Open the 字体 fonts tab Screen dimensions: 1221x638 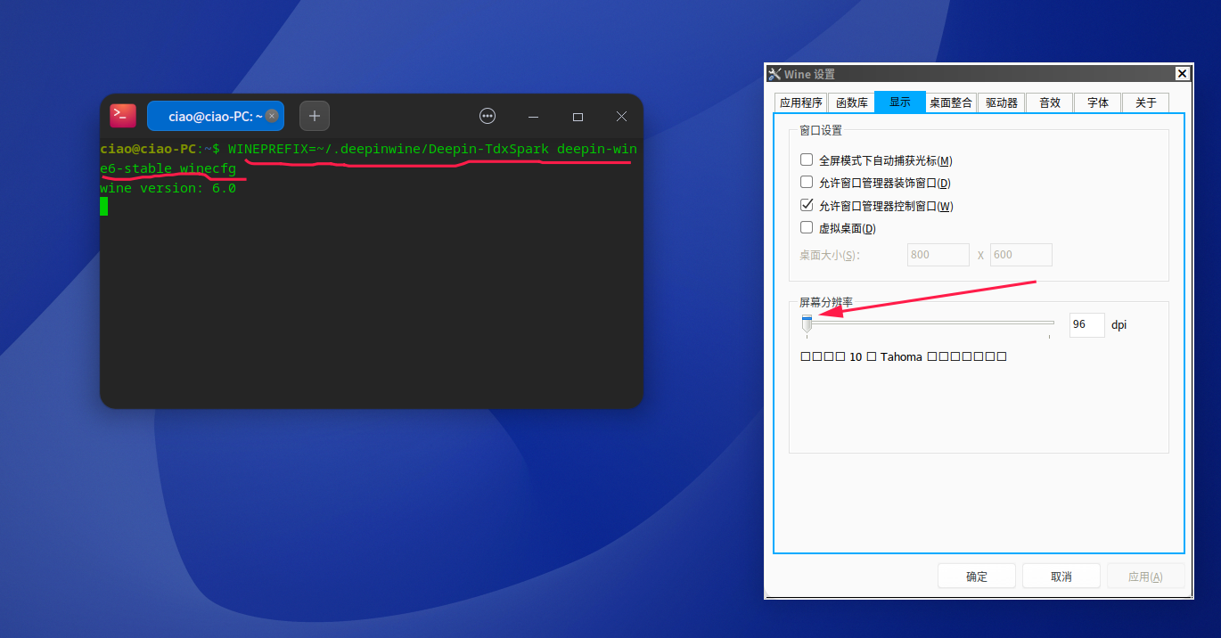click(1097, 102)
